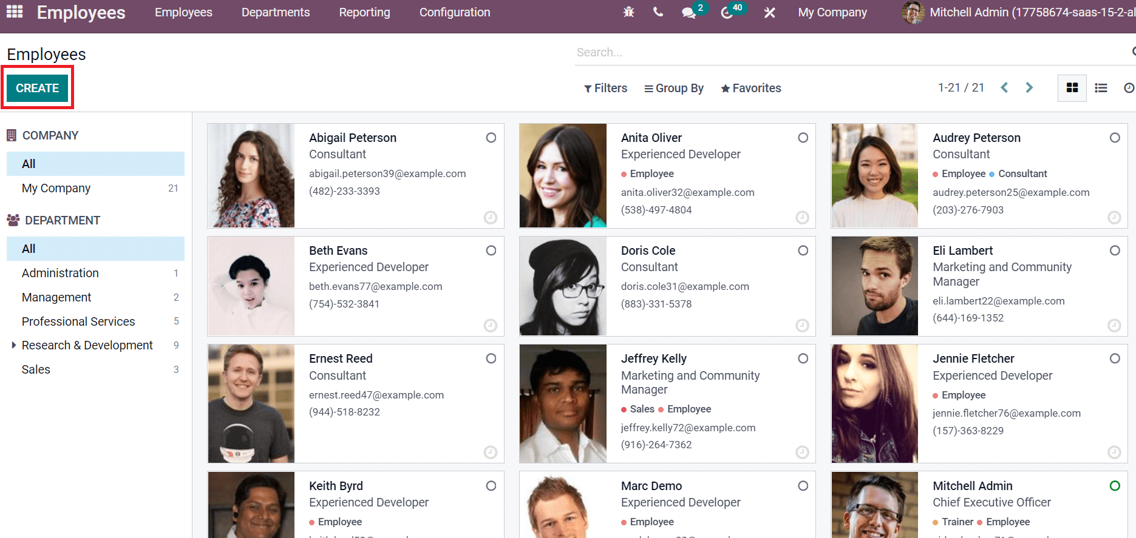The height and width of the screenshot is (538, 1136).
Task: Click the Department people icon
Action: pyautogui.click(x=13, y=220)
